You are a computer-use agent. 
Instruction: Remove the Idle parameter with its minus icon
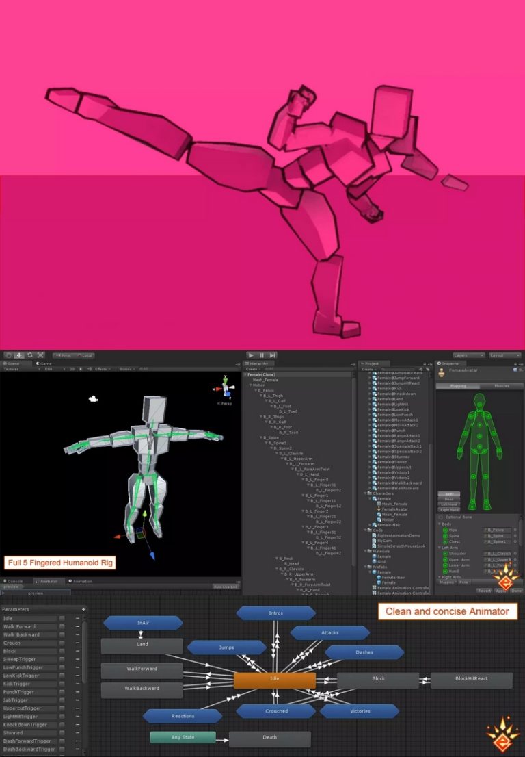[77, 619]
